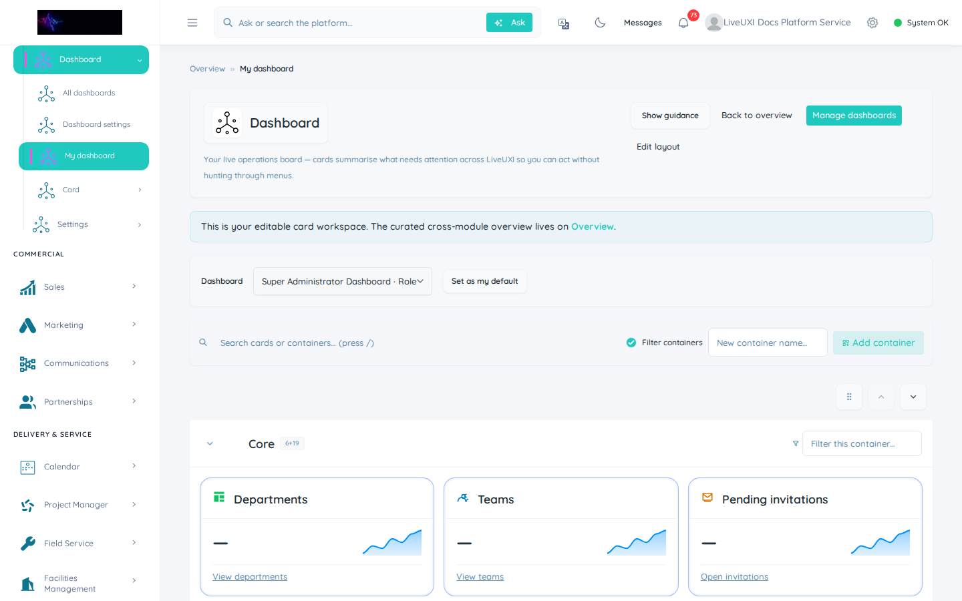Click Back to overview
The width and height of the screenshot is (962, 601).
[x=756, y=116]
